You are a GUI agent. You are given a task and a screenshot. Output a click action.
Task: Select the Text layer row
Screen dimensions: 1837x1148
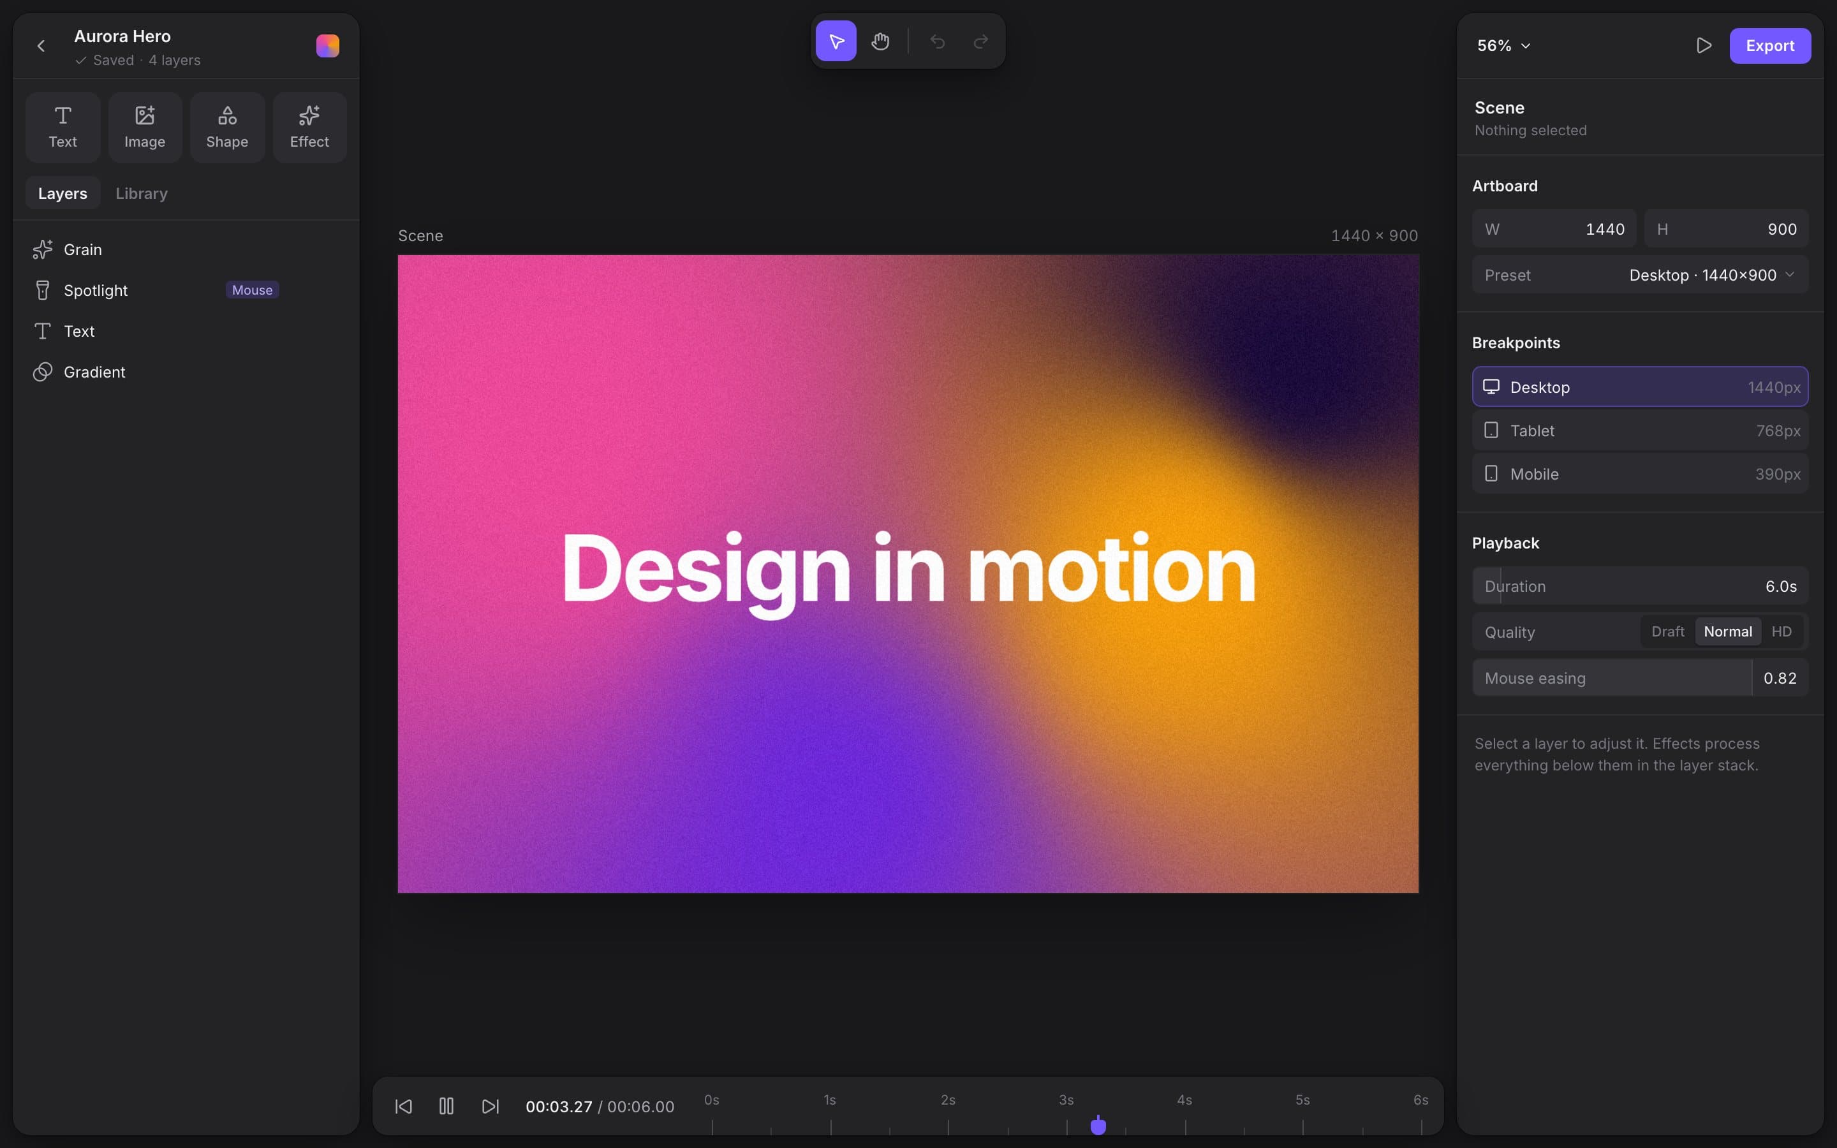coord(186,331)
